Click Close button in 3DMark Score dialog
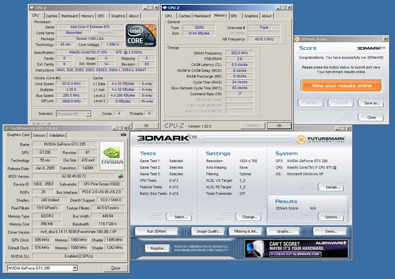This screenshot has height=279, width=395. (371, 118)
